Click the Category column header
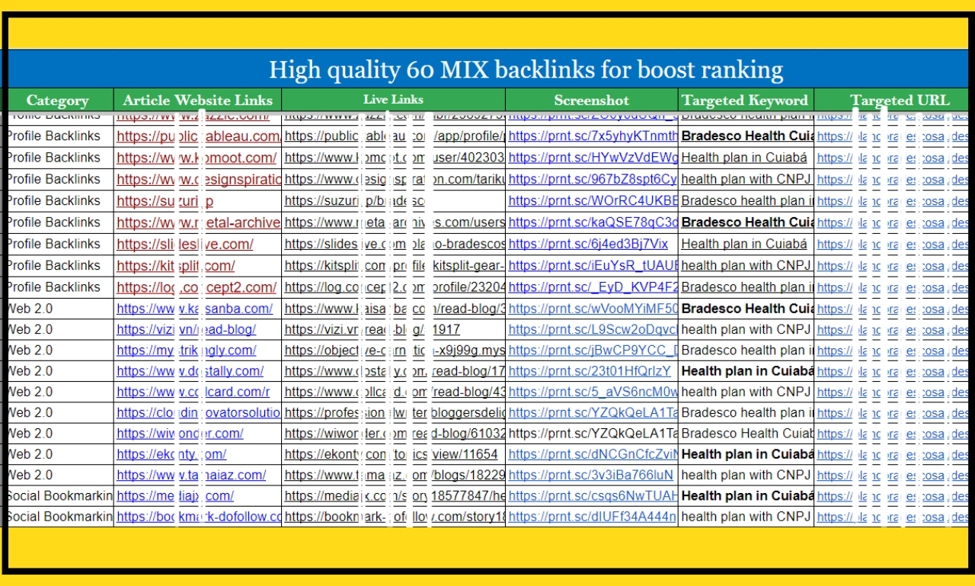 click(58, 101)
